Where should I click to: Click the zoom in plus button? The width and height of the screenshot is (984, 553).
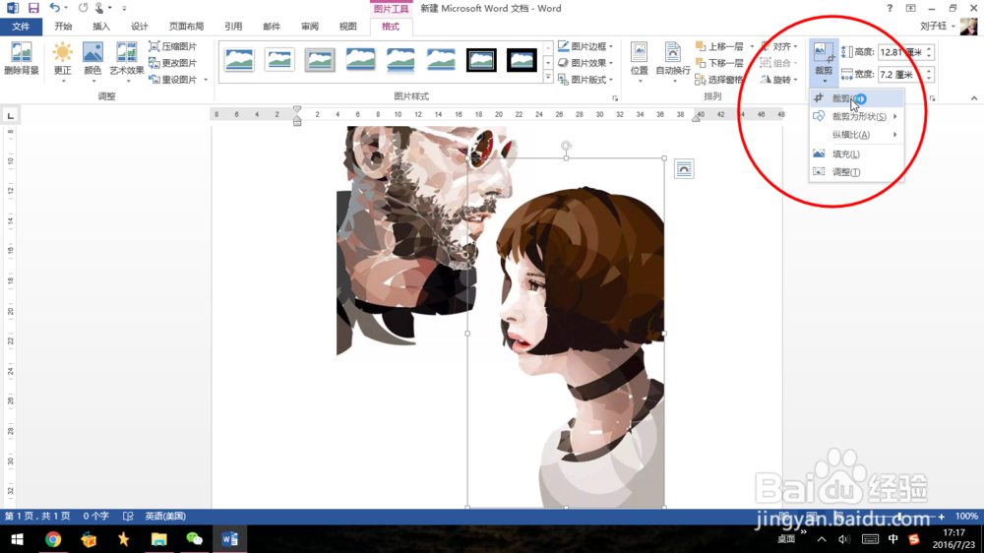(x=942, y=517)
